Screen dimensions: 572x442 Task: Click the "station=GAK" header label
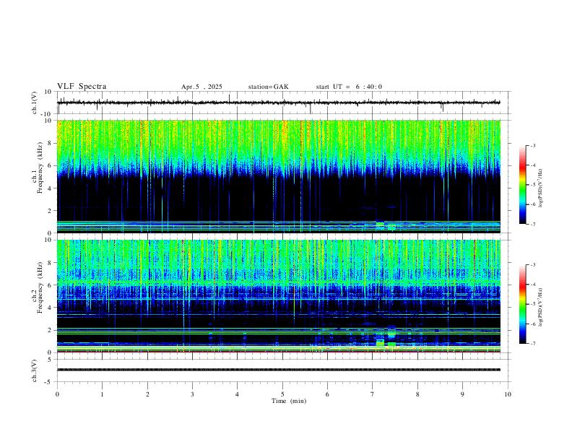(x=268, y=87)
